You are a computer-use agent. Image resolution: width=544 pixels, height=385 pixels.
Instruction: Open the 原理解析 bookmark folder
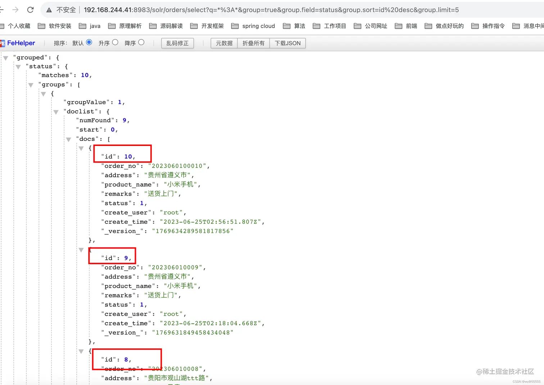click(x=125, y=26)
